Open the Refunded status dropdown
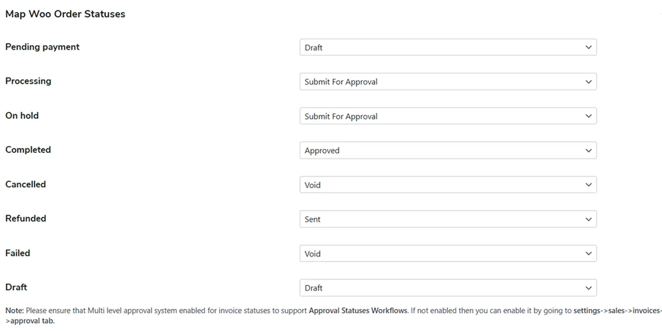662x331 pixels. tap(448, 218)
